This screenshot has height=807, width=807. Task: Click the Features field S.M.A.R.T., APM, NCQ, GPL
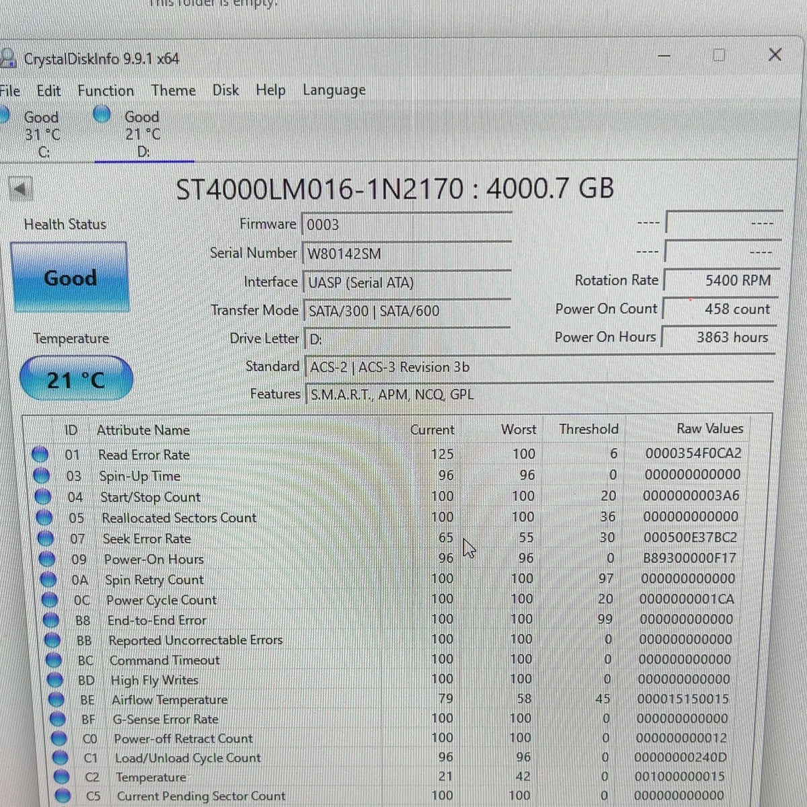click(539, 395)
